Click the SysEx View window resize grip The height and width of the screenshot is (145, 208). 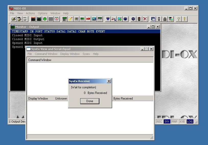point(152,138)
